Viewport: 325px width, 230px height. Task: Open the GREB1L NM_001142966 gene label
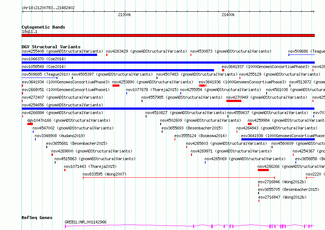point(85,222)
